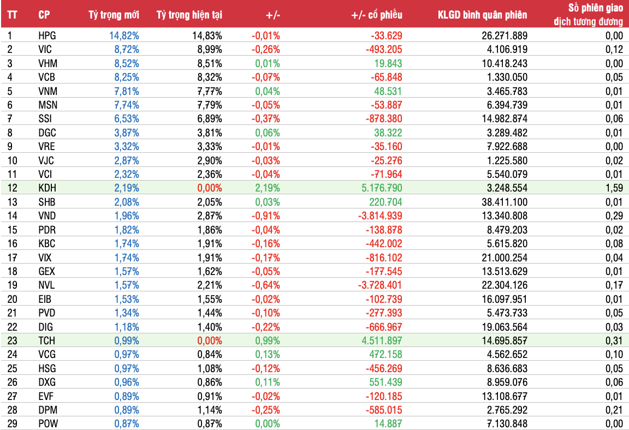Click the average volume 10.418.243
This screenshot has height=430, width=629.
pos(505,63)
